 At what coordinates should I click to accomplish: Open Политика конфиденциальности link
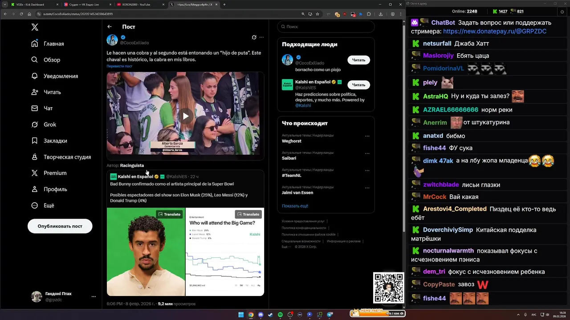pyautogui.click(x=304, y=228)
